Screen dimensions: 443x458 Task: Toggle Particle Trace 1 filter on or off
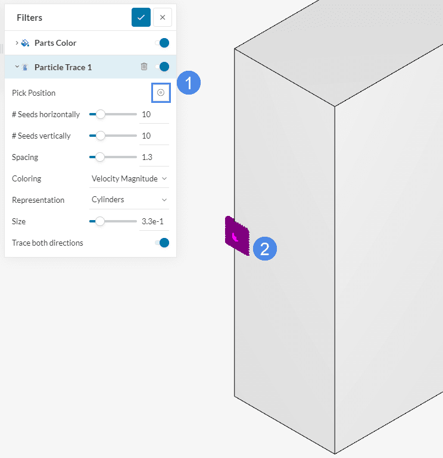(x=162, y=67)
